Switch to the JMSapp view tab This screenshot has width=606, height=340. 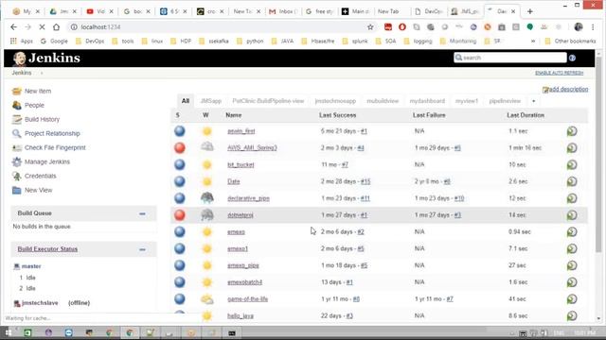point(210,101)
